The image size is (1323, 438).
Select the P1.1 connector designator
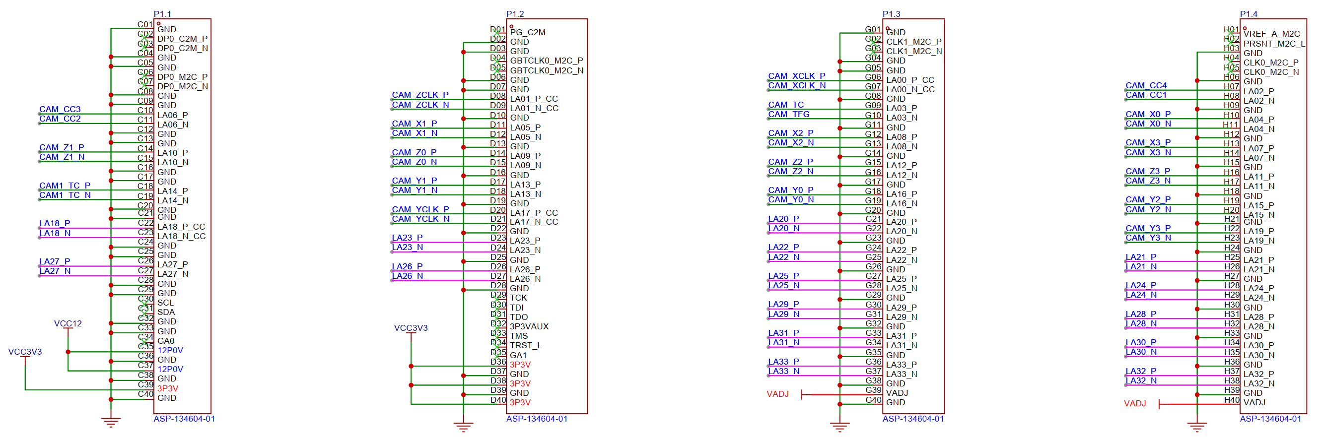click(x=162, y=14)
